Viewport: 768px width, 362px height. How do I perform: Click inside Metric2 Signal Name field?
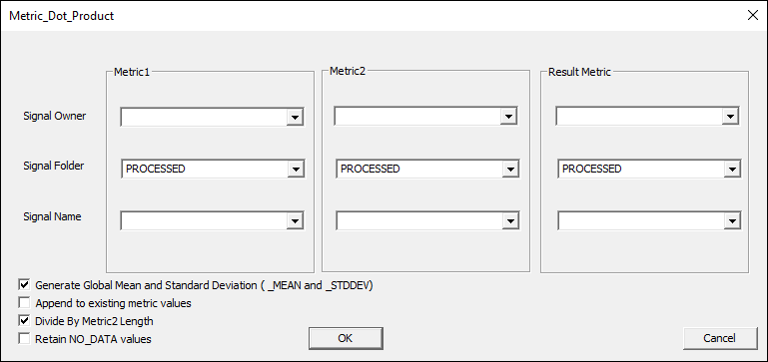419,221
